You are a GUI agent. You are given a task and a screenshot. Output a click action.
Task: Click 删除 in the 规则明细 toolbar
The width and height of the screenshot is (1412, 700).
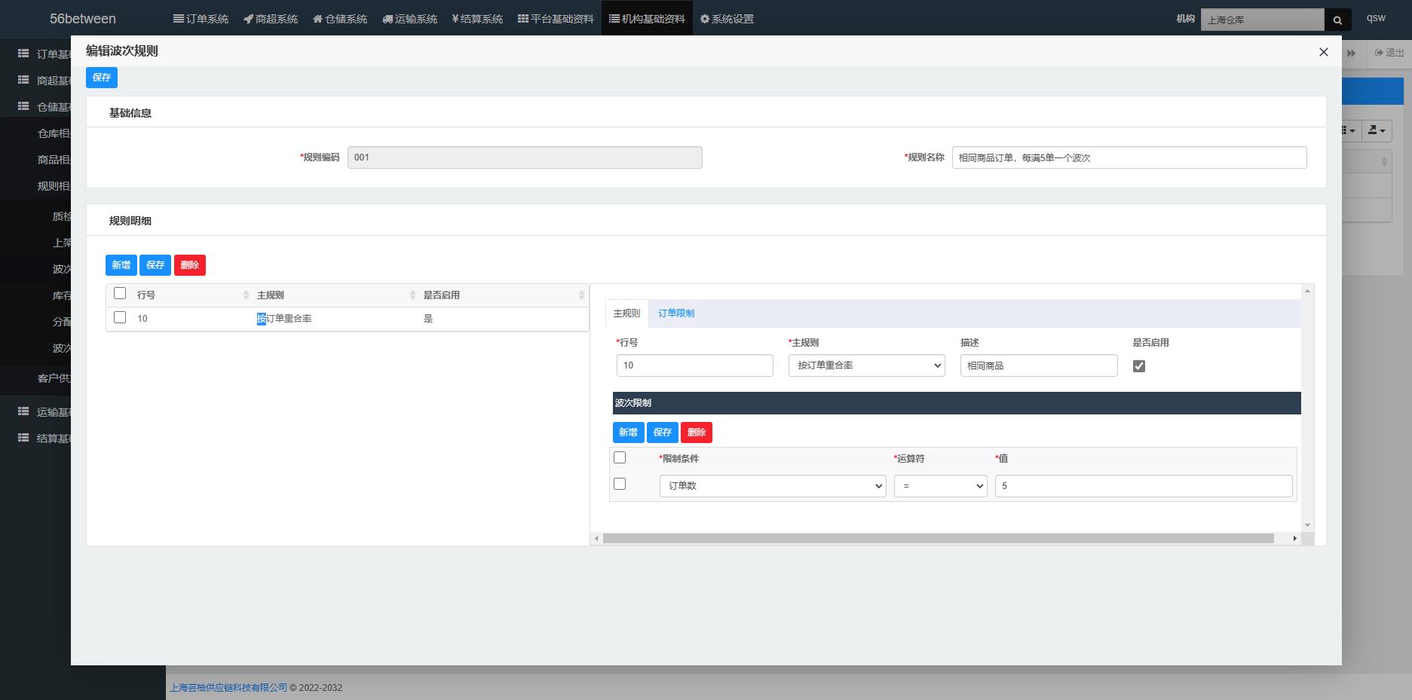point(190,265)
